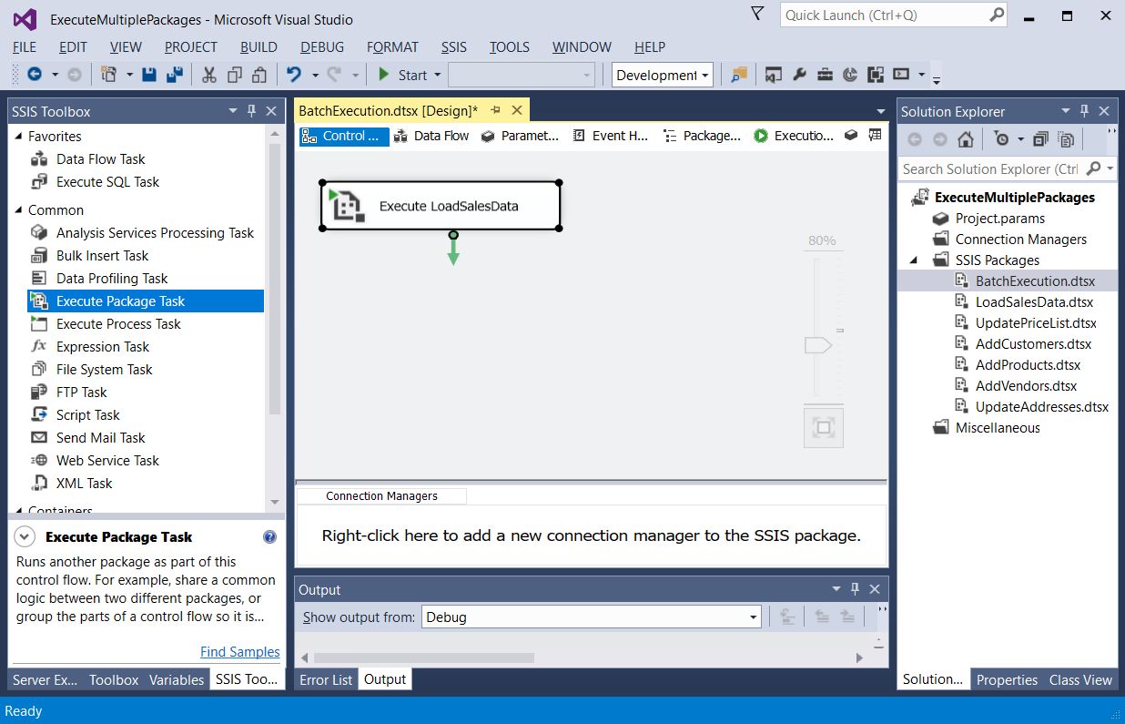Click the help icon beside Execute Package Task

[x=269, y=536]
